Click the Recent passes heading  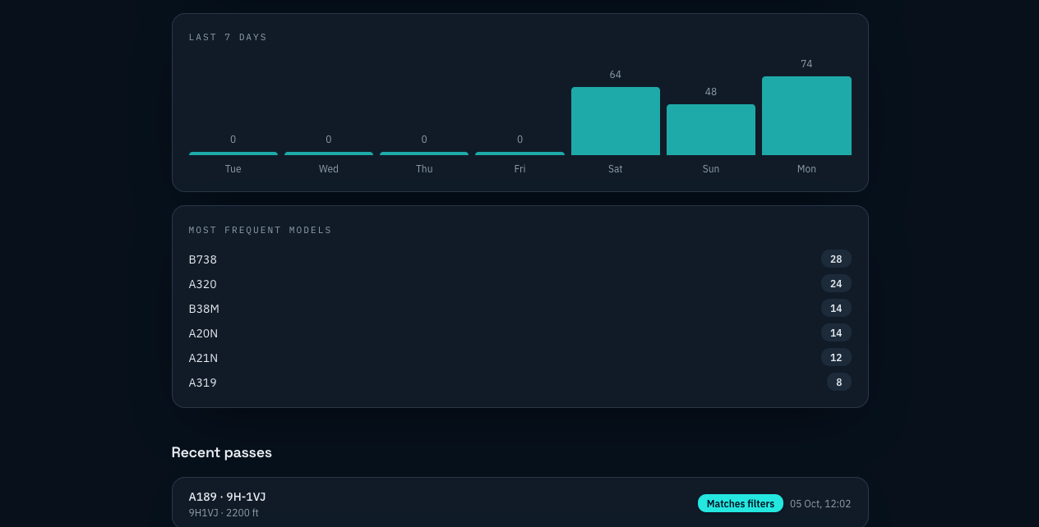(222, 452)
